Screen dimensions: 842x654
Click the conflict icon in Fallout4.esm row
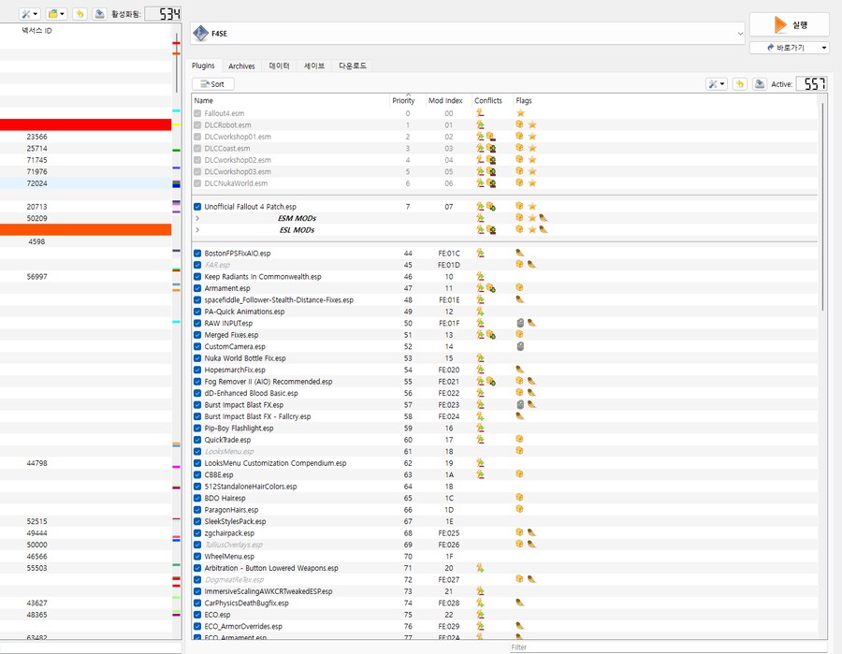pos(480,113)
